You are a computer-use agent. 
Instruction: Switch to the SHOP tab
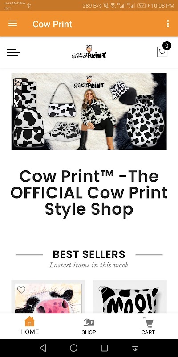(x=89, y=327)
